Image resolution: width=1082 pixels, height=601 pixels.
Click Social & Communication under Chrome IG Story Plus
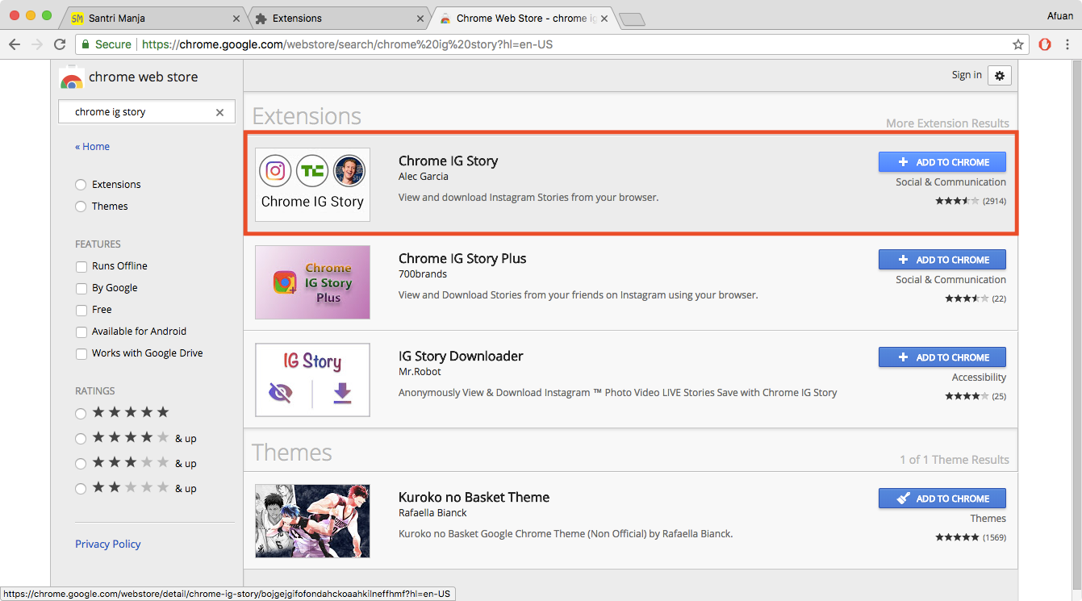coord(950,280)
